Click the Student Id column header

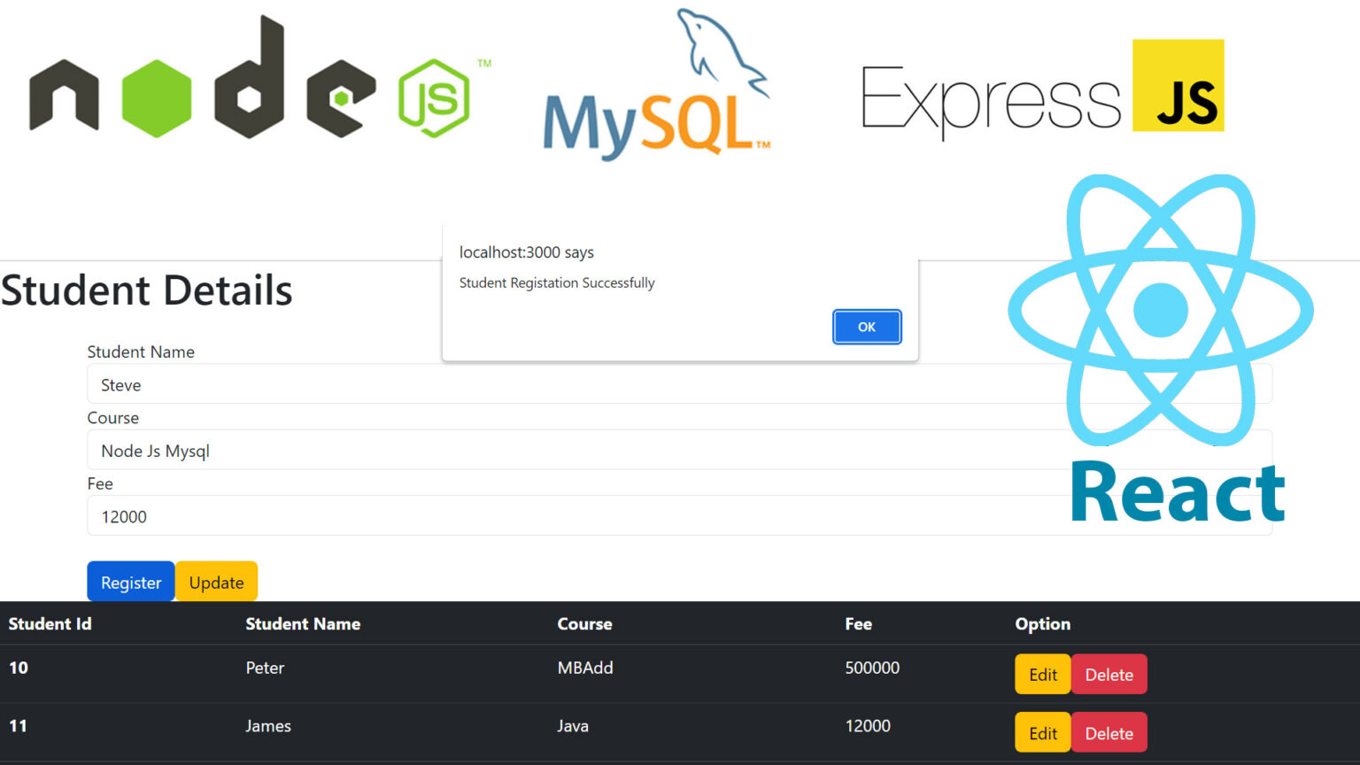(x=50, y=623)
